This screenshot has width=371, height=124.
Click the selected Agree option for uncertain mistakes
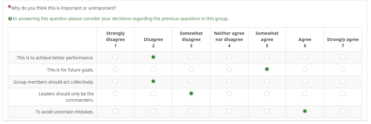[305, 111]
